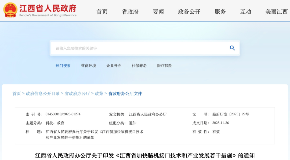
Task: Open the 政务公开 section
Action: tap(189, 12)
